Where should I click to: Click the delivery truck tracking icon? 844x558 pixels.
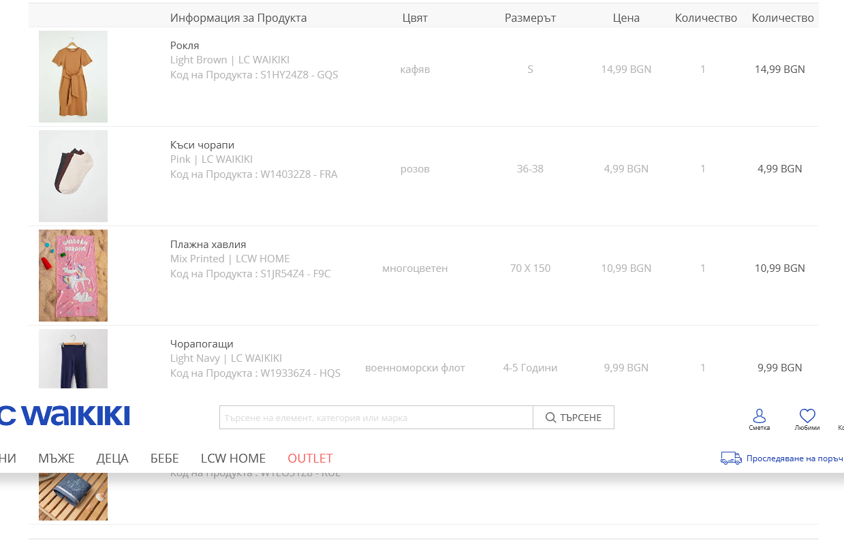(730, 459)
